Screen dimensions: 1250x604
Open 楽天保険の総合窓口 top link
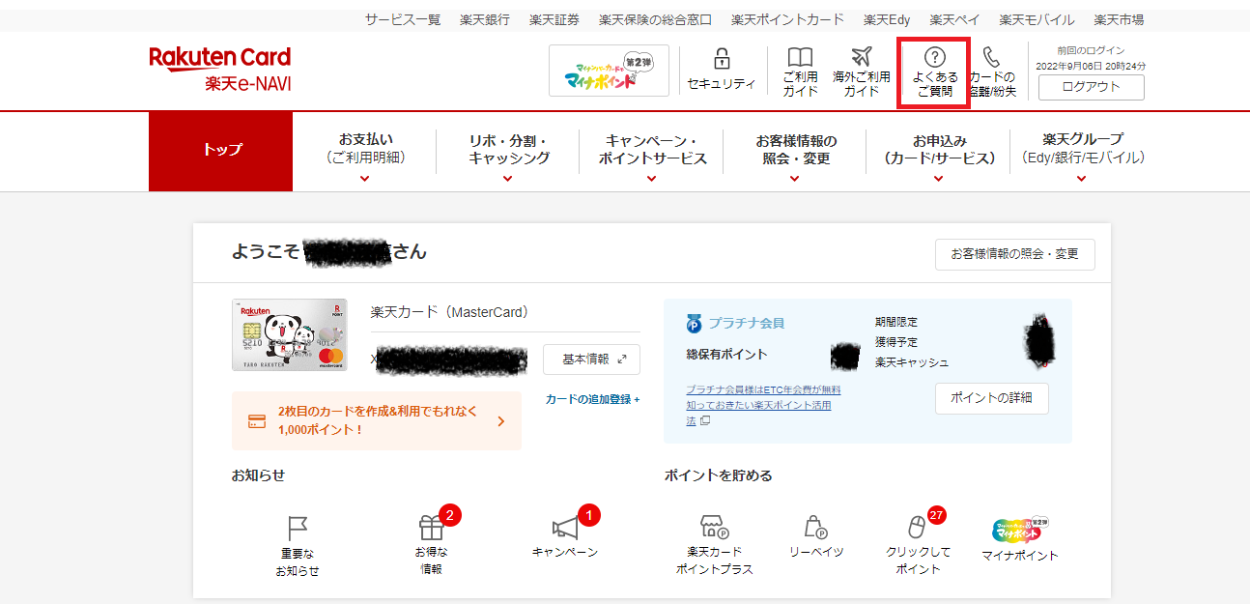click(x=655, y=19)
